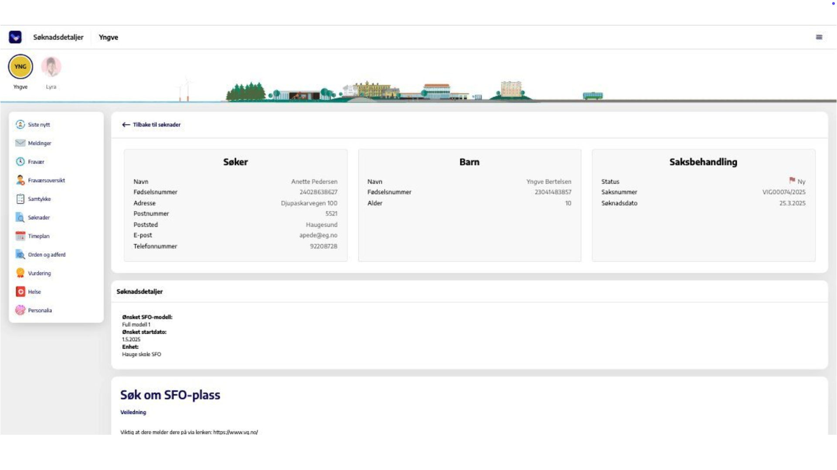Click the Søknadsdetaljer header title

click(x=58, y=37)
